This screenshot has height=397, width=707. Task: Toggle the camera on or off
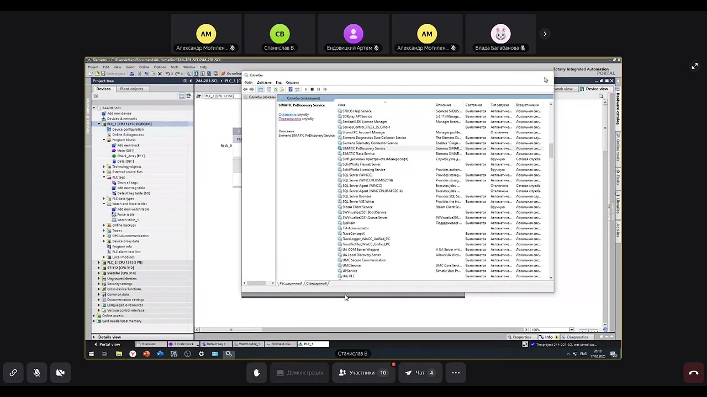click(x=60, y=373)
